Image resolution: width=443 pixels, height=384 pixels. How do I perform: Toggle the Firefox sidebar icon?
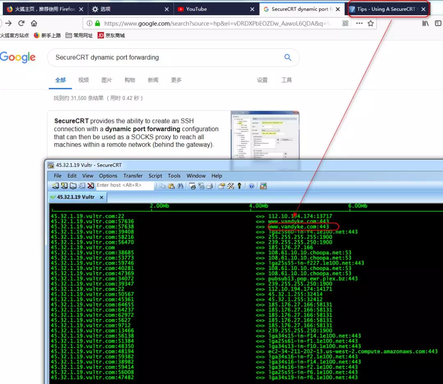coord(438,23)
